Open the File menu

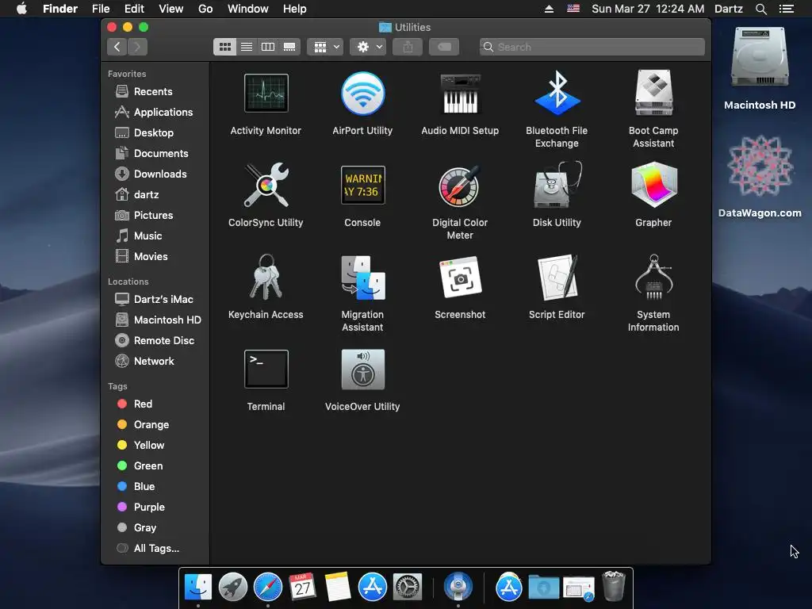click(101, 9)
